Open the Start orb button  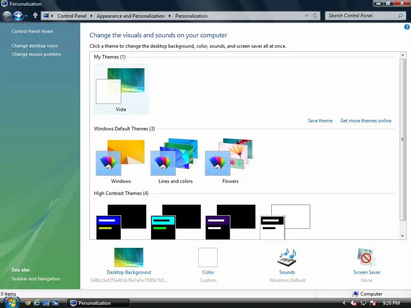click(x=12, y=302)
